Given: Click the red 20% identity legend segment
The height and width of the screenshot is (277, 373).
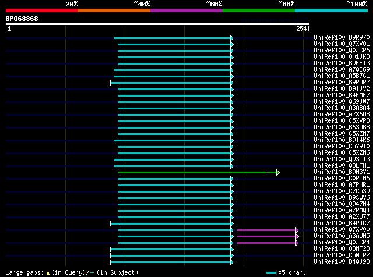Looking at the screenshot, I should pyautogui.click(x=42, y=10).
